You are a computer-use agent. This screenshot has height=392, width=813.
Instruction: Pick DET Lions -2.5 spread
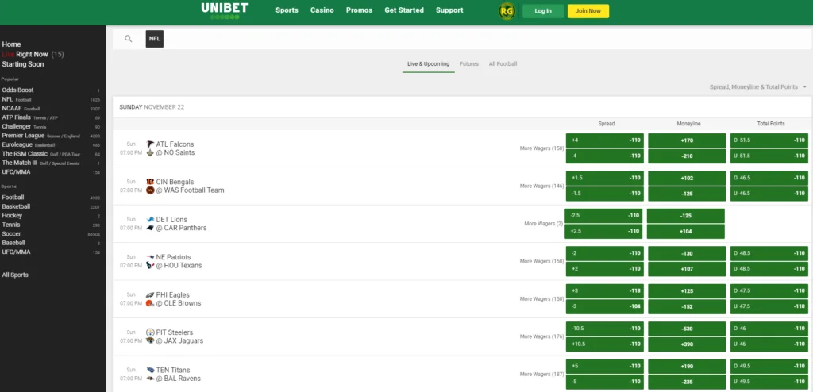(x=603, y=216)
